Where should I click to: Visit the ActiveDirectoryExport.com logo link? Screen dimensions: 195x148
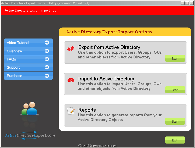point(30,135)
